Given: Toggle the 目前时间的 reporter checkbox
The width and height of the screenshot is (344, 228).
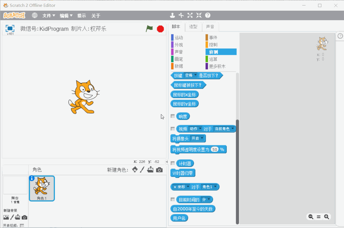Looking at the screenshot, I should (x=173, y=199).
